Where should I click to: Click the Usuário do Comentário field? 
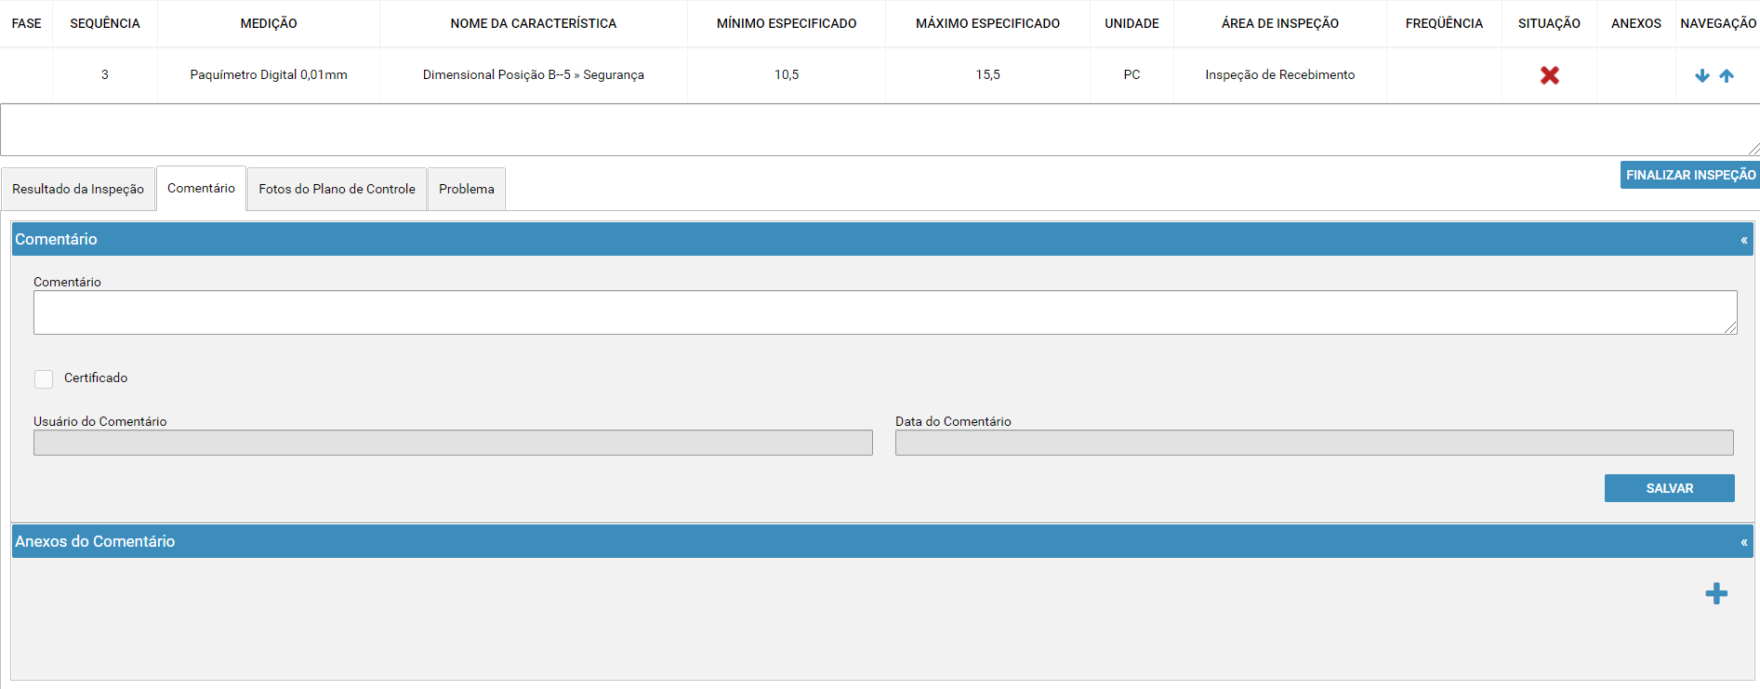click(453, 443)
